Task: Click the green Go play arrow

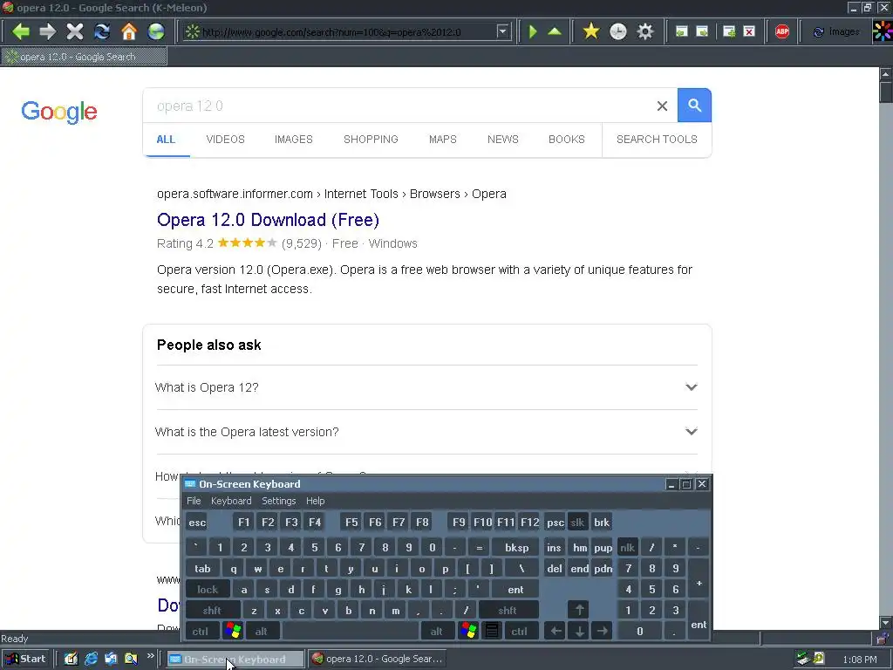Action: click(x=533, y=31)
